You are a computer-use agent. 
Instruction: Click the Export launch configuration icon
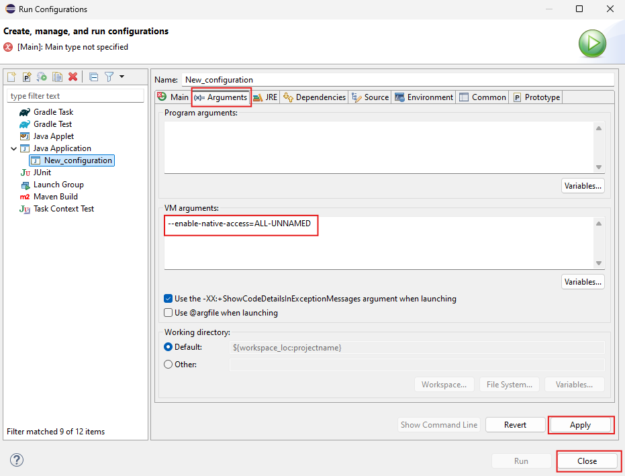[x=42, y=77]
